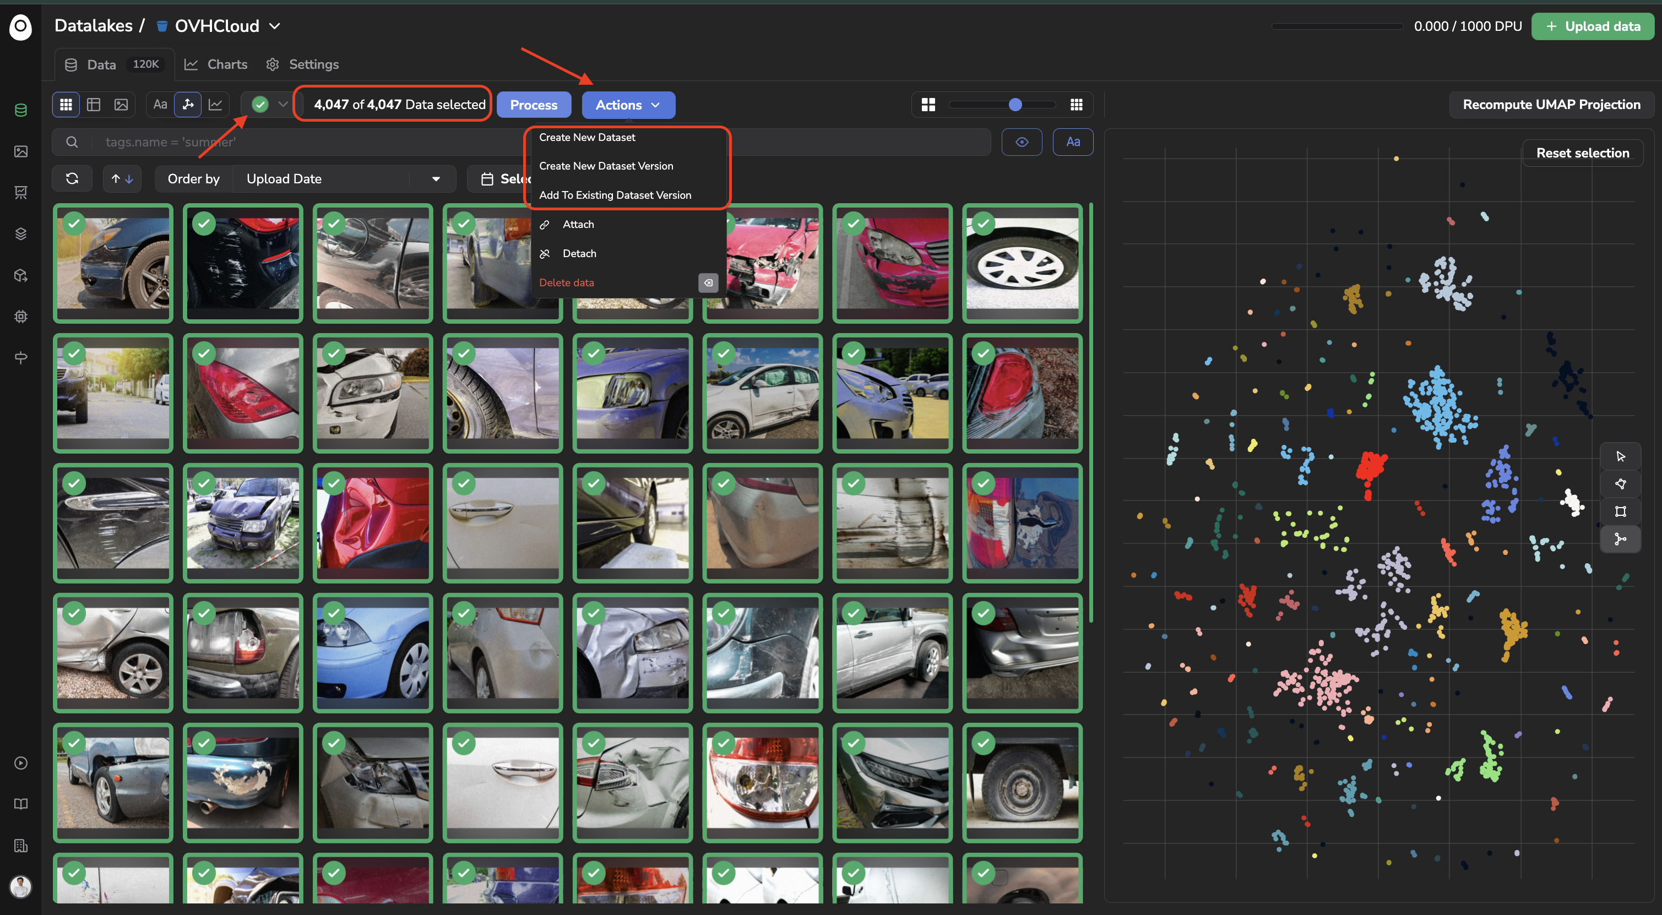Click the sort direction arrows icon
Screen dimensions: 1662x915
122,178
